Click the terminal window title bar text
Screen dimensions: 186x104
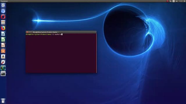[x=46, y=32]
